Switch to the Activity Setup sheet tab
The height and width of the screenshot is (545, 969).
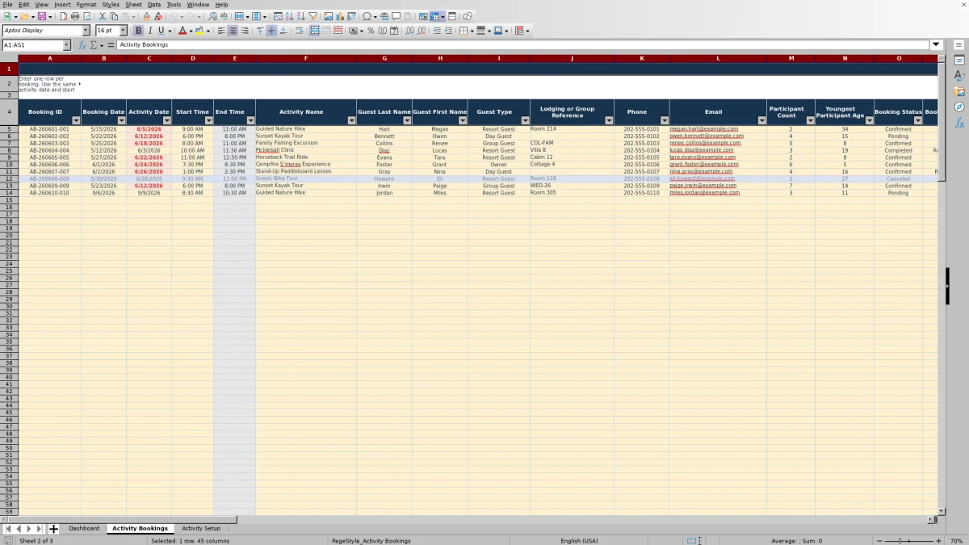[x=201, y=529]
